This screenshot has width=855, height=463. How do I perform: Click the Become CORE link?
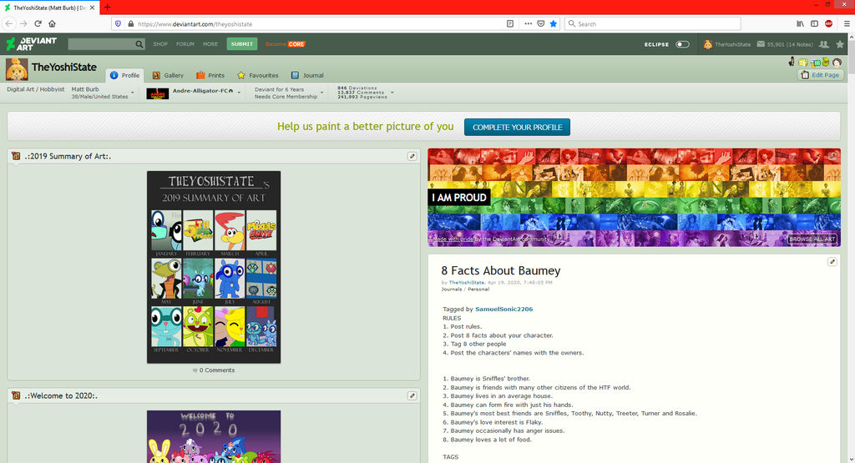coord(286,44)
